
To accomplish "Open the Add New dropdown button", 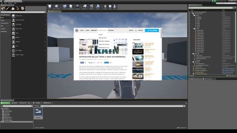I will 6,103.
